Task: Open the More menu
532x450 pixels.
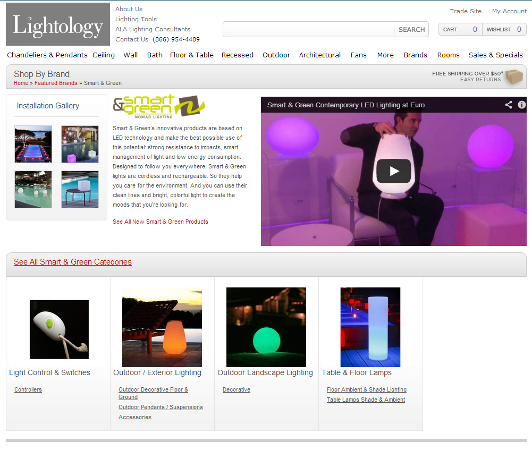Action: pos(385,55)
